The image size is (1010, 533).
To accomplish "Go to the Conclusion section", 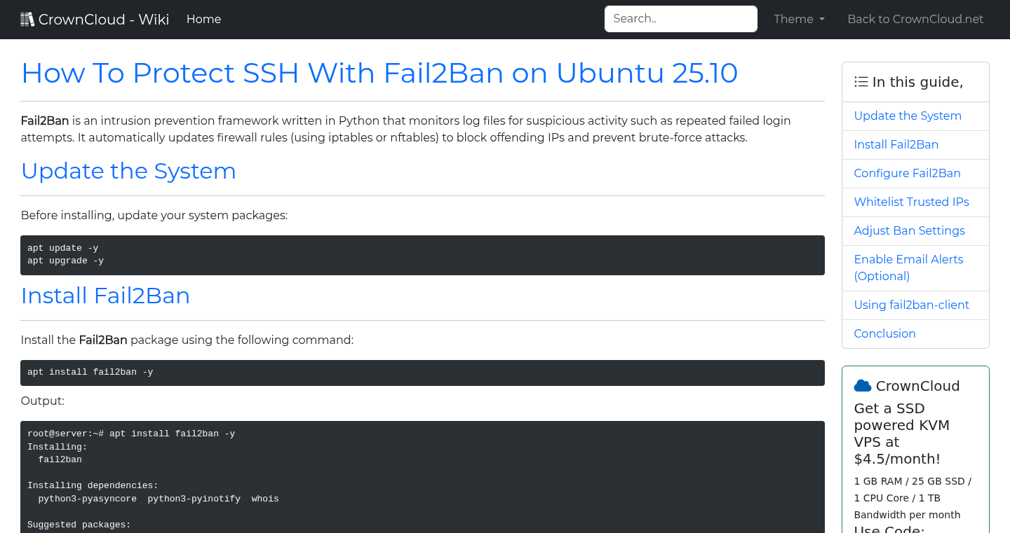I will [x=884, y=333].
